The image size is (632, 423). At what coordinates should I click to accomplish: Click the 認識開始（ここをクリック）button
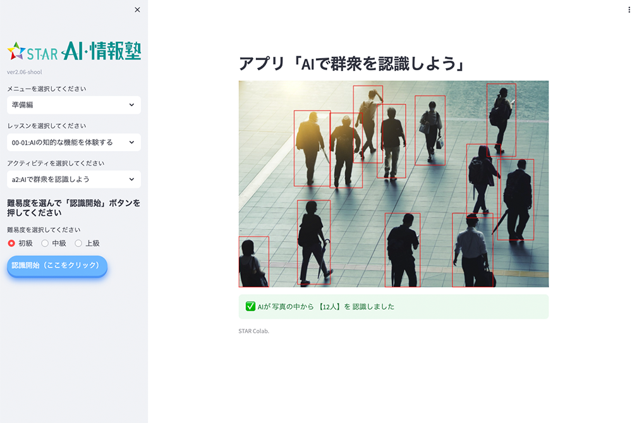pyautogui.click(x=57, y=266)
